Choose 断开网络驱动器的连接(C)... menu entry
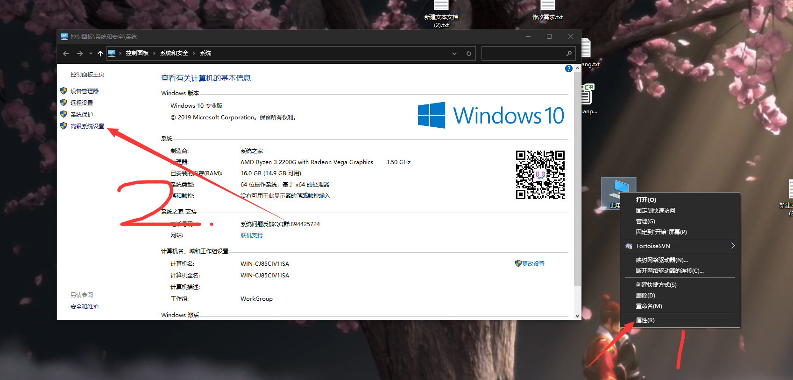This screenshot has height=380, width=793. 680,270
